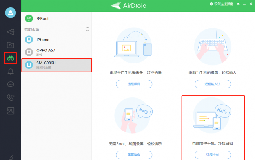Open the notifications bell icon
Image resolution: width=255 pixels, height=160 pixels.
pos(11,72)
